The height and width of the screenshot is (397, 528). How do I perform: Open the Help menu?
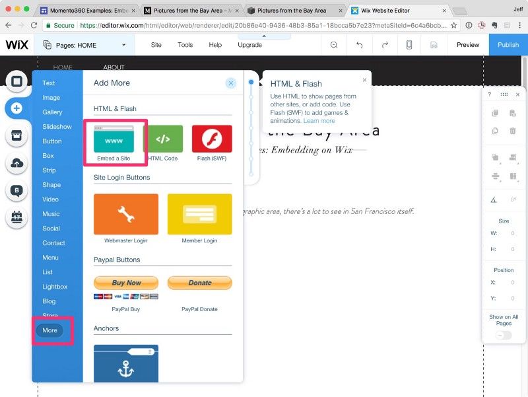point(215,45)
